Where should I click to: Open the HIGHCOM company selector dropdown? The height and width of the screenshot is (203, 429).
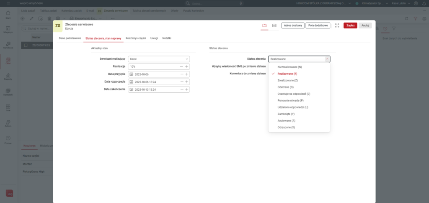350,3
